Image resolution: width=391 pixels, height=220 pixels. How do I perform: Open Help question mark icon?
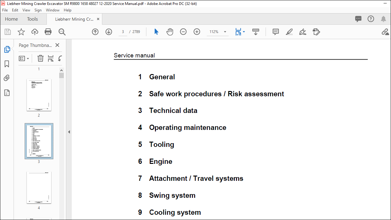pos(371,19)
